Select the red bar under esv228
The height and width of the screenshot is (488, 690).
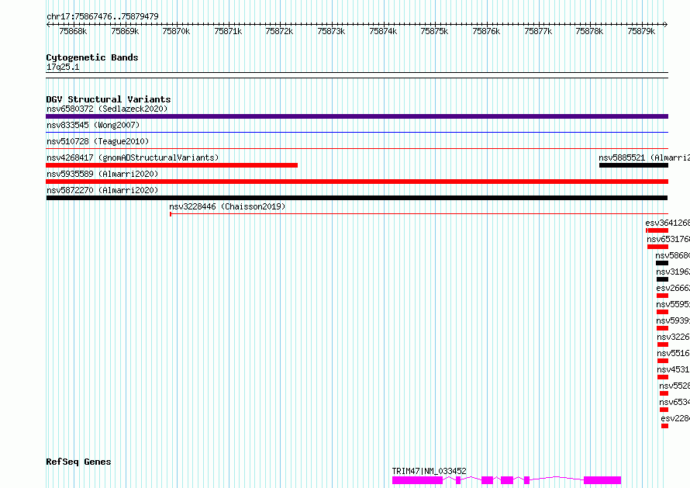tap(665, 426)
